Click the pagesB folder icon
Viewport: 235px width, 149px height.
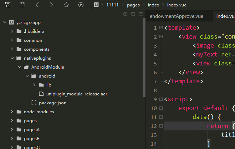(19, 139)
